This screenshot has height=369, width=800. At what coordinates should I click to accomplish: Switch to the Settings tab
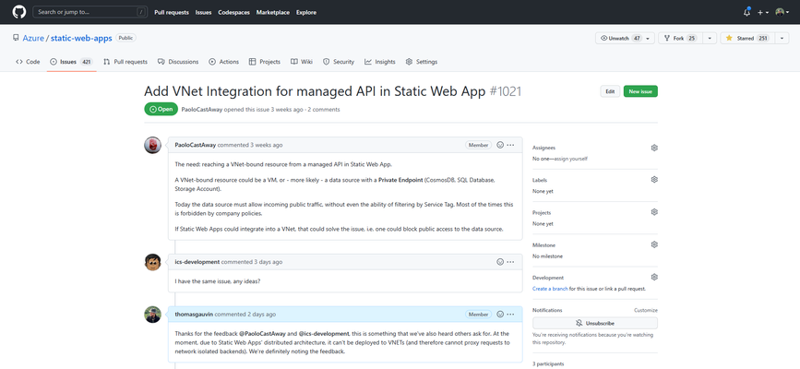click(x=422, y=62)
